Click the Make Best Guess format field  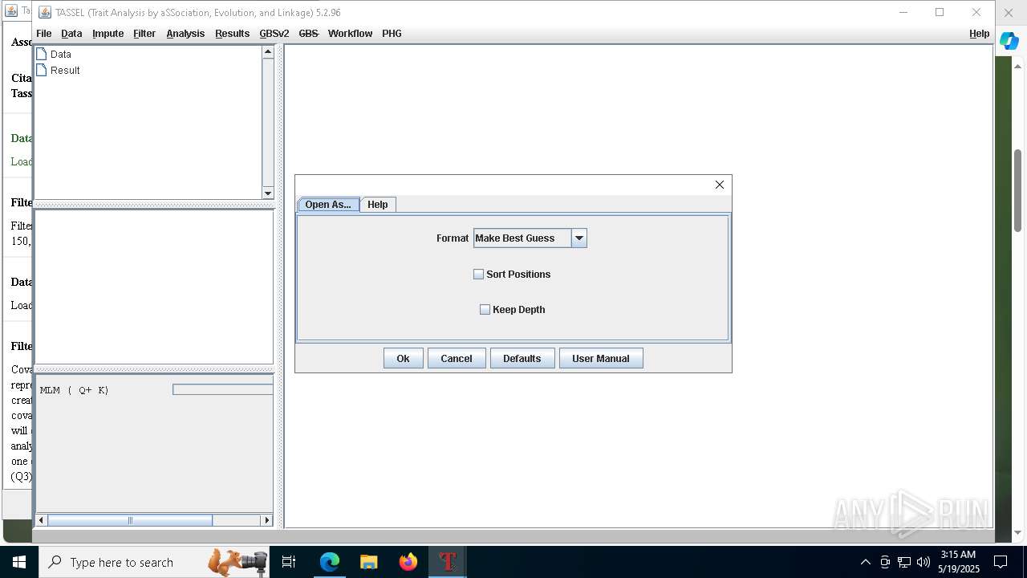[x=522, y=238]
